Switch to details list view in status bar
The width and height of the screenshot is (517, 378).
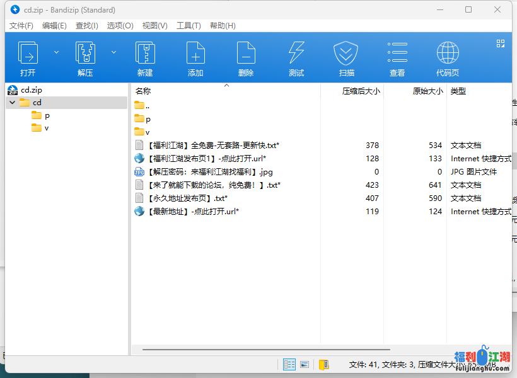(289, 364)
